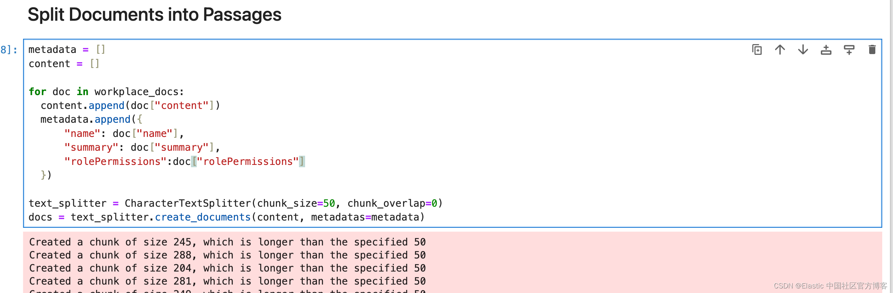Place cursor on the content = [] line

point(64,64)
